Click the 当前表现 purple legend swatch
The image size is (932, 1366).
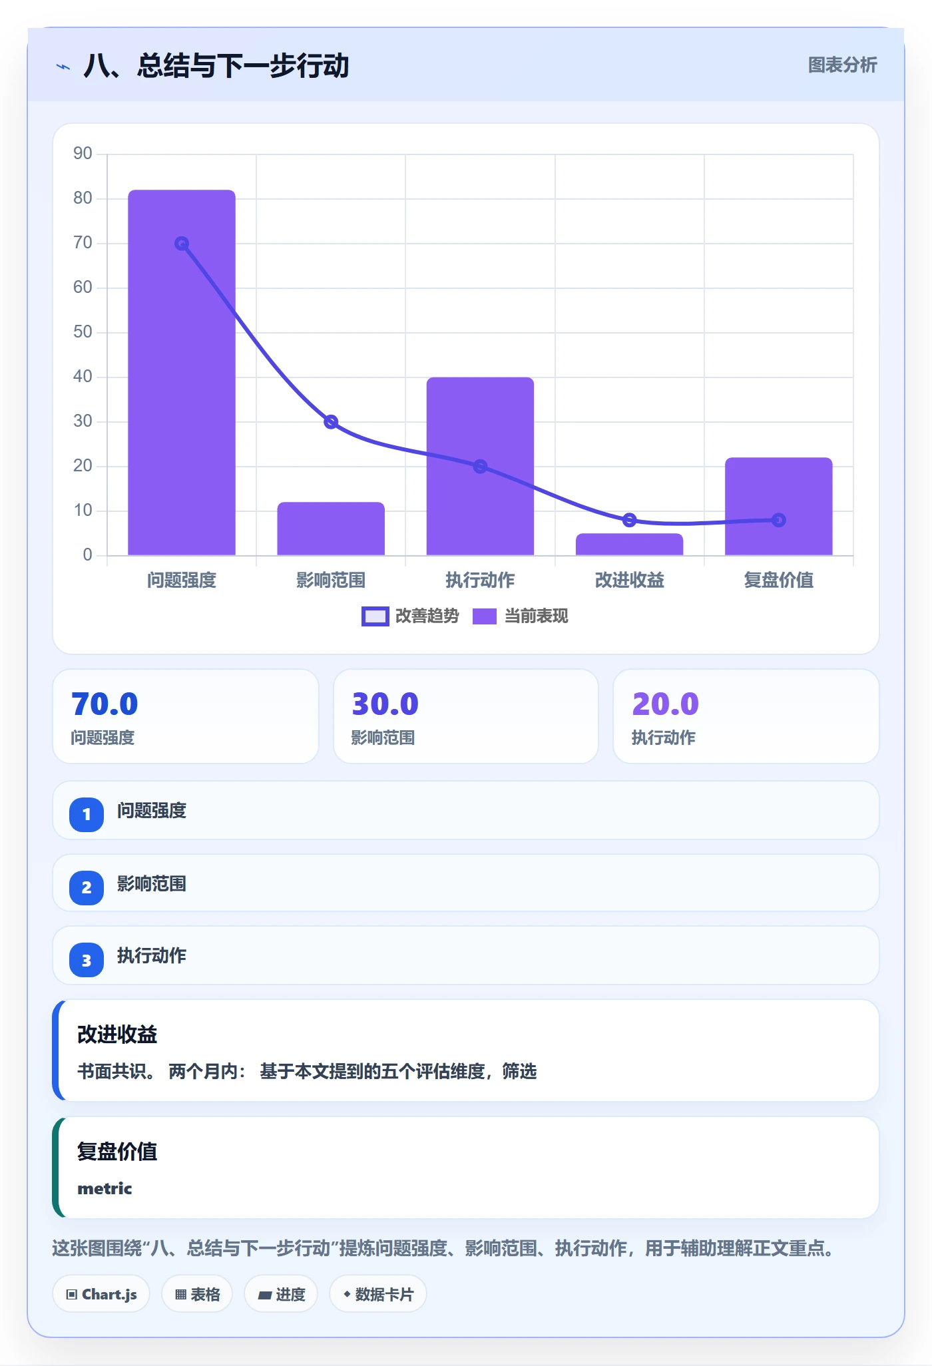[x=485, y=616]
